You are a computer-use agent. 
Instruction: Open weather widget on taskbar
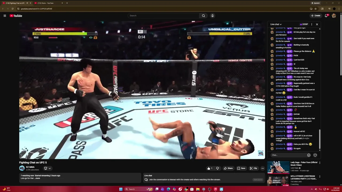coord(7,189)
